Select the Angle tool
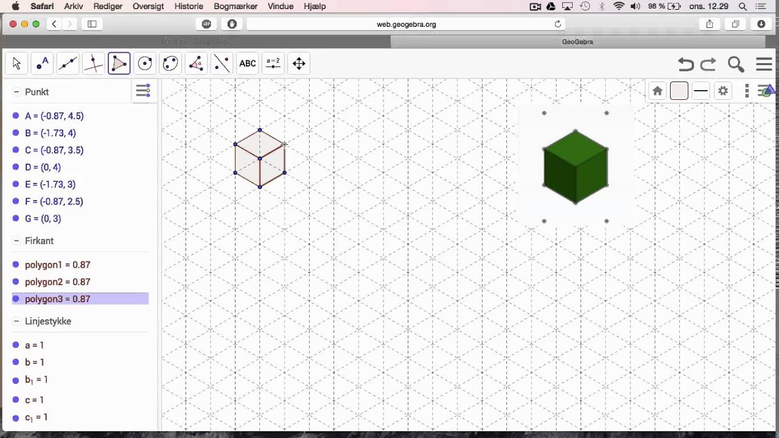The height and width of the screenshot is (438, 779). [196, 63]
